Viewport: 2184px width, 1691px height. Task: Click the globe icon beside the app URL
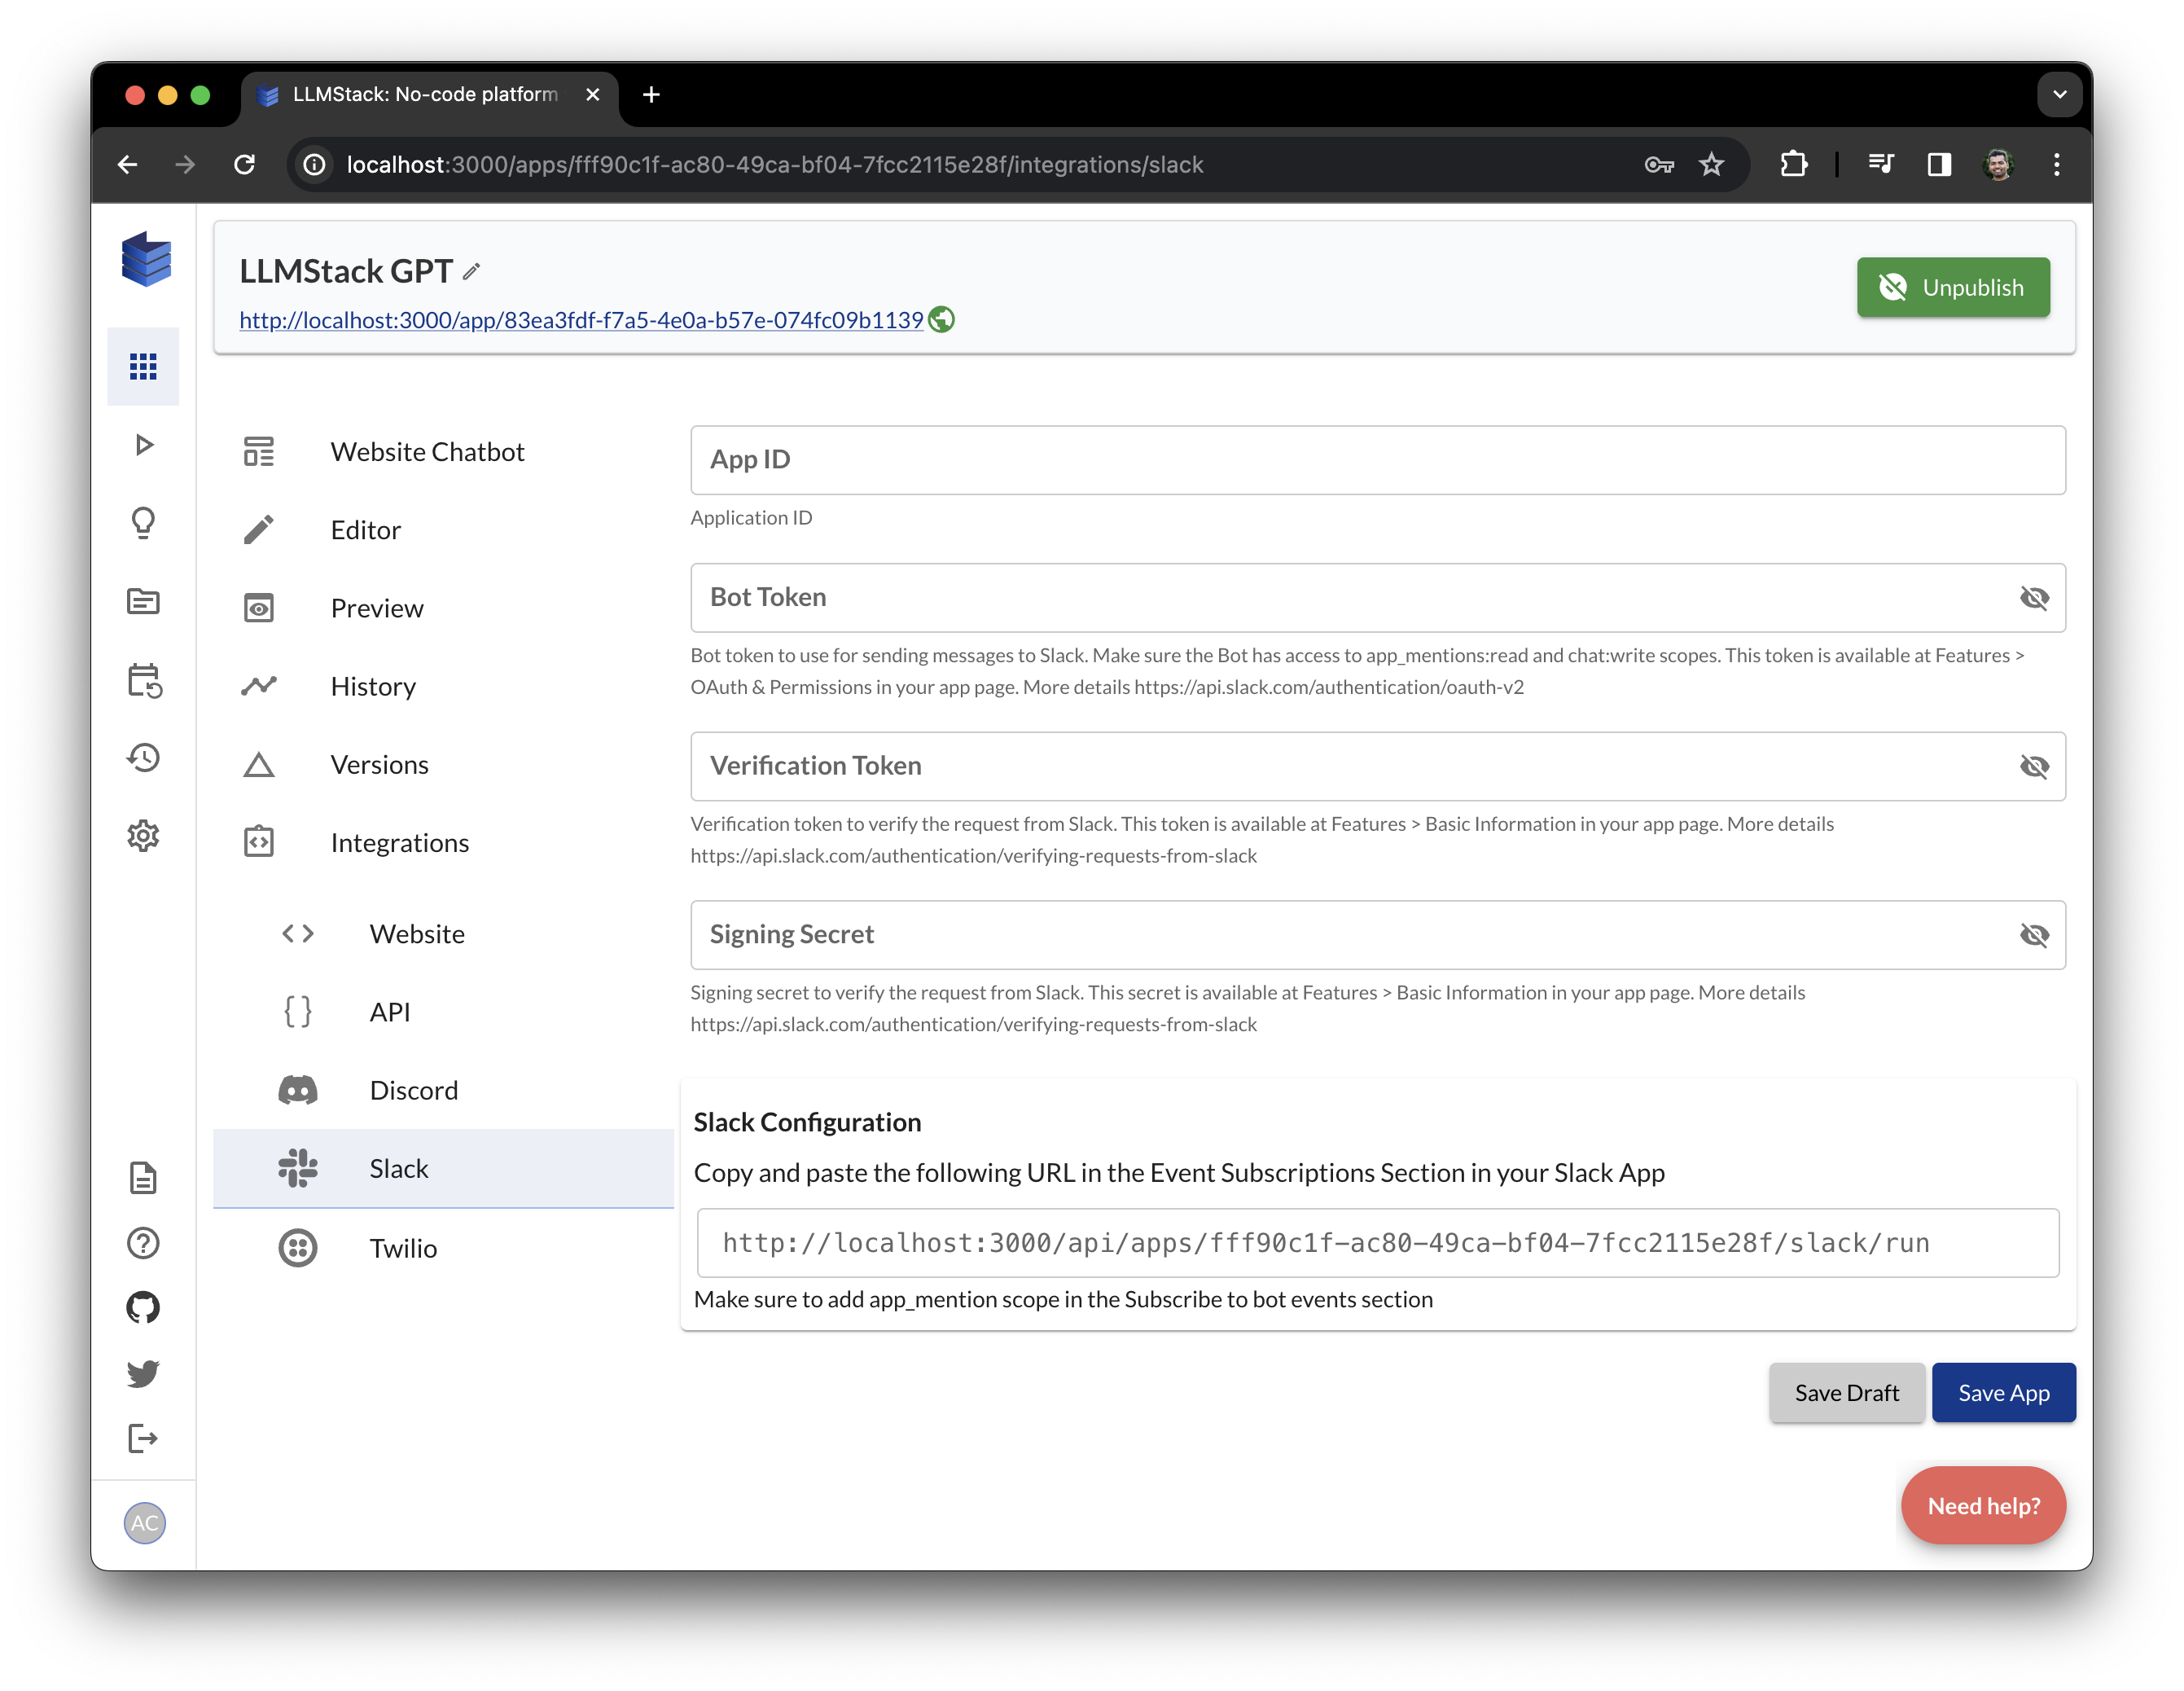[x=940, y=319]
